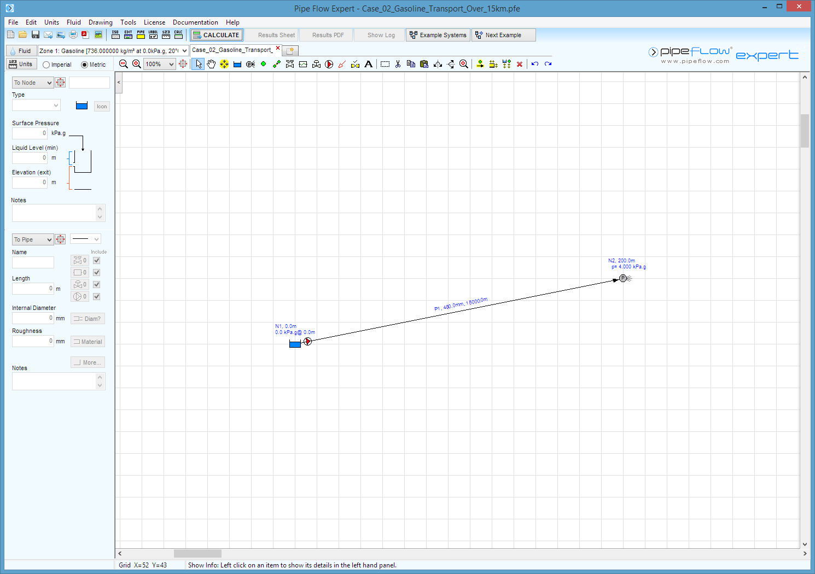Toggle the ISO isometric grid icon

click(115, 35)
